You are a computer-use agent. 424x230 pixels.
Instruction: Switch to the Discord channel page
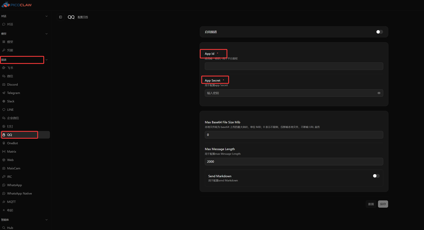[x=25, y=85]
